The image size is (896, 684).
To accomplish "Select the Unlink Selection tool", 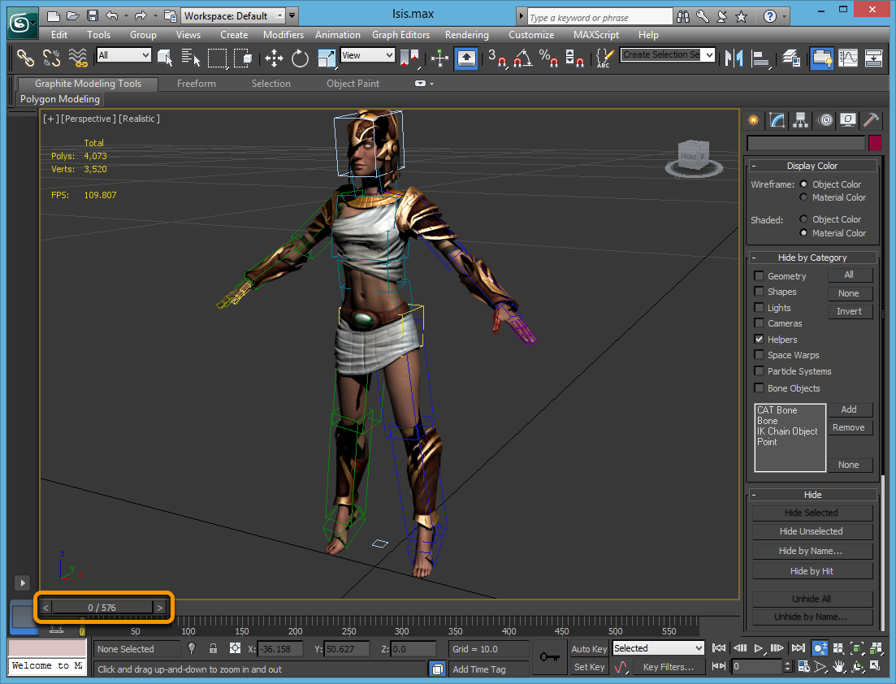I will (x=51, y=58).
